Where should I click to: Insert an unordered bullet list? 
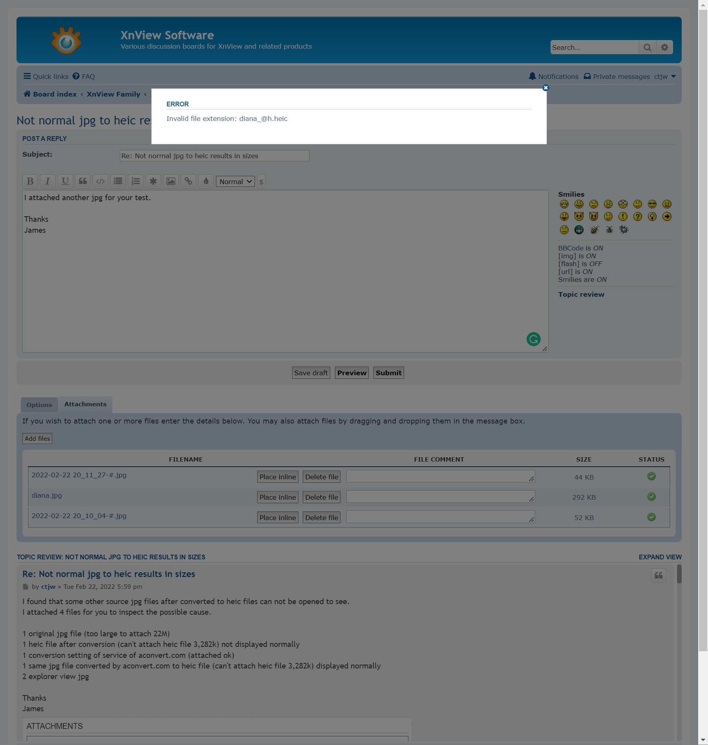118,181
